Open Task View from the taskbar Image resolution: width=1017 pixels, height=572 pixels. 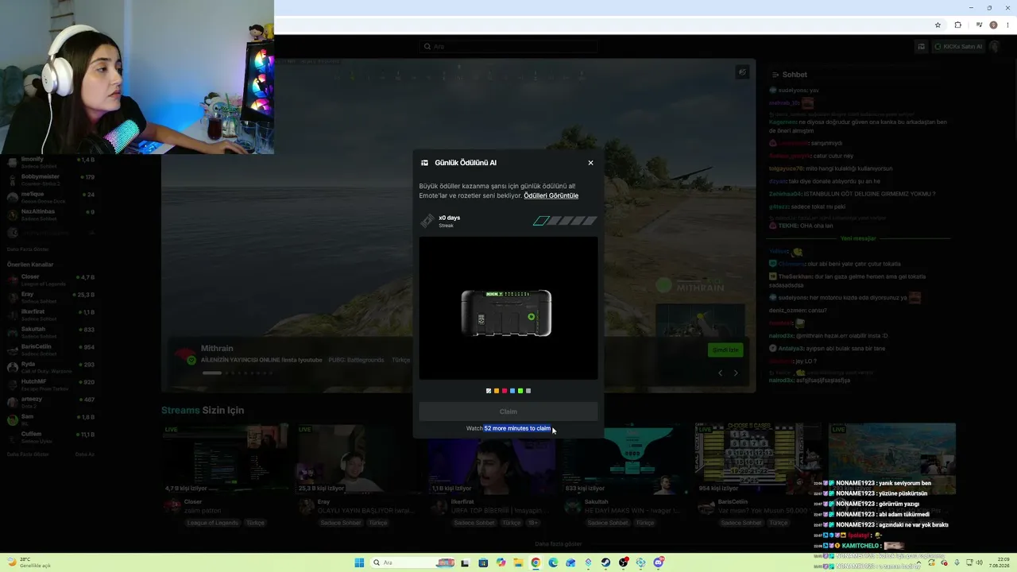pyautogui.click(x=465, y=562)
